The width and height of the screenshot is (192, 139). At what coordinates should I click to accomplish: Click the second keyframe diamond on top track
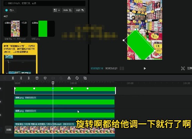[34, 88]
